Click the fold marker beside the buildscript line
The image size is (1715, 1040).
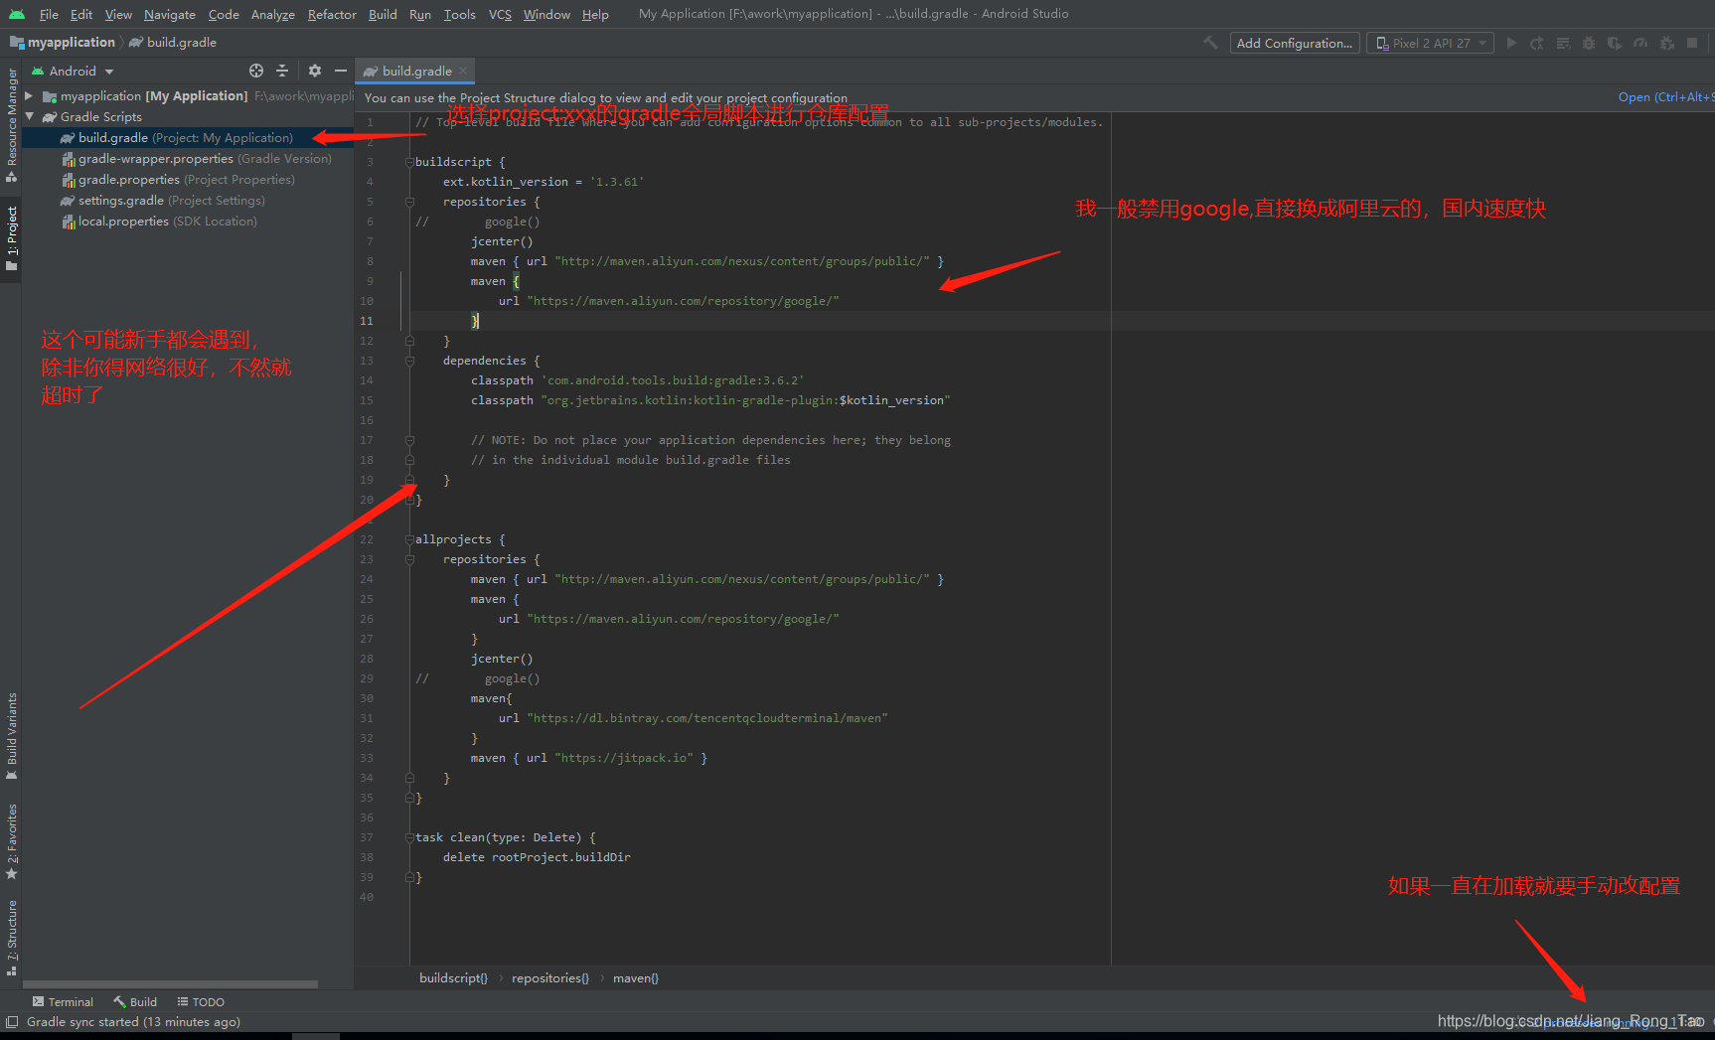point(409,162)
